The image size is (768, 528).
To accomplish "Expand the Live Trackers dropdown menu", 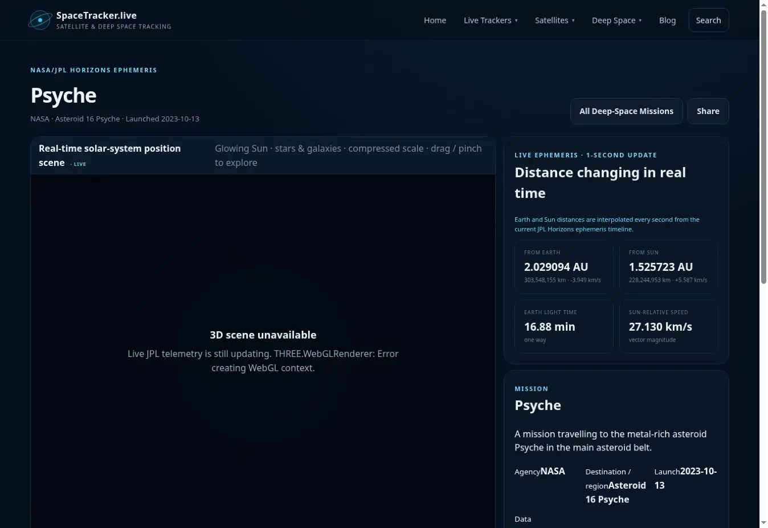I will click(x=491, y=21).
